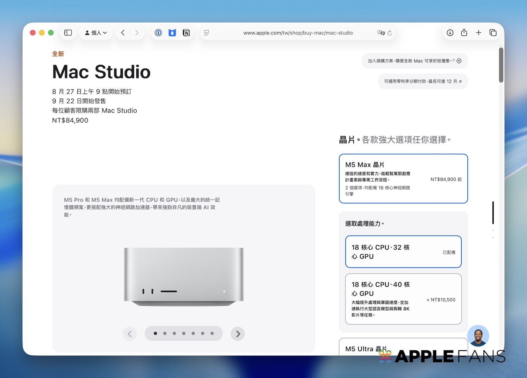Open a new tab

(x=479, y=33)
